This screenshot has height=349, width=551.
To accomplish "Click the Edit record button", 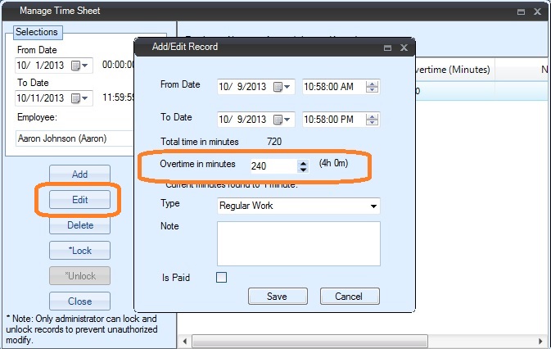I will 79,200.
